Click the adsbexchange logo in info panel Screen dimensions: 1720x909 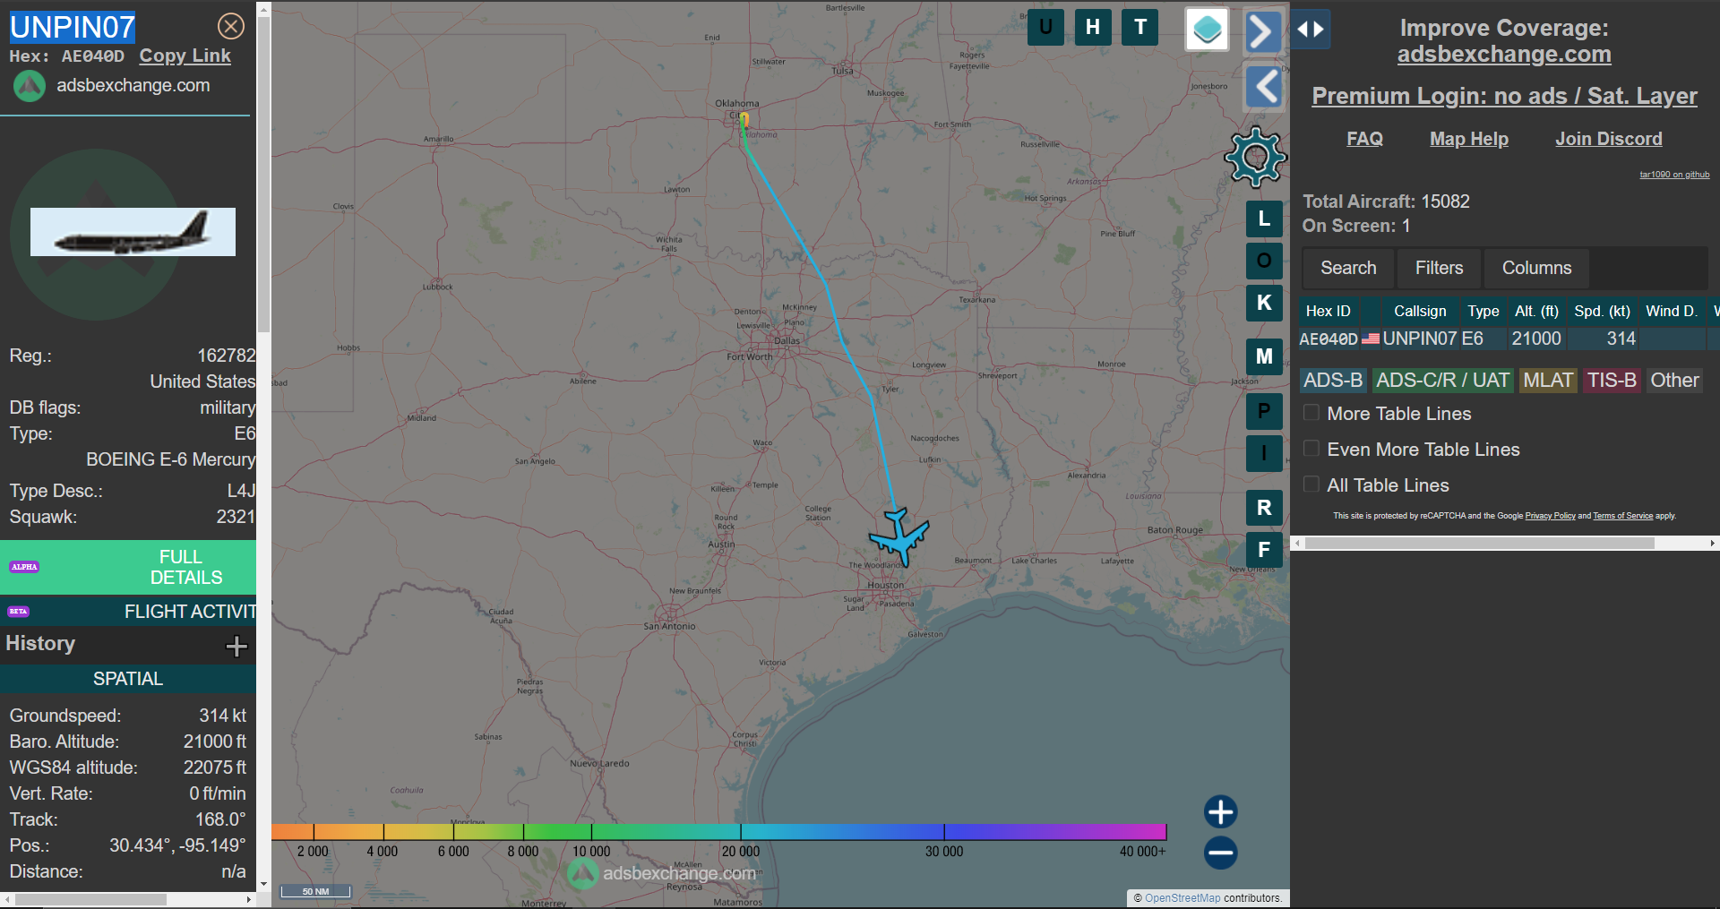tap(29, 86)
